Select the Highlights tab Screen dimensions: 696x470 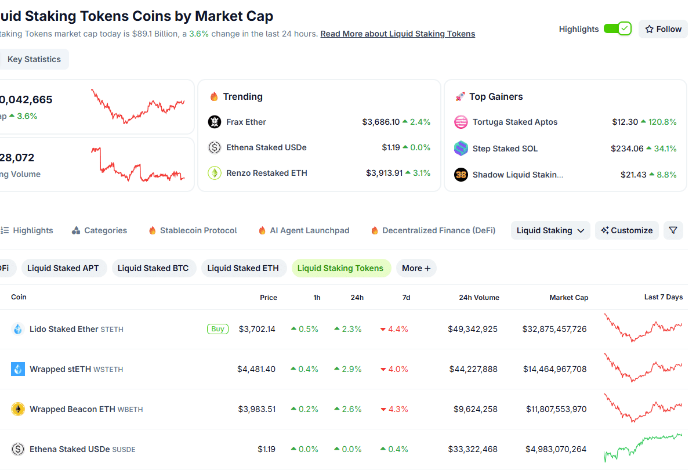(27, 230)
